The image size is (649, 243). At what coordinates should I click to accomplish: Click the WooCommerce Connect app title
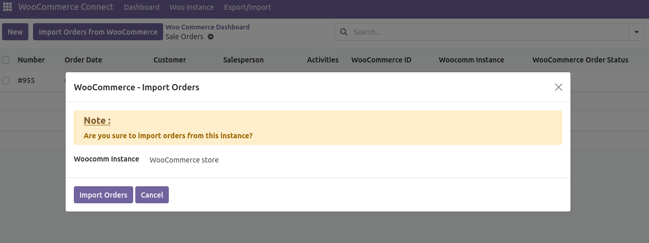[x=66, y=7]
